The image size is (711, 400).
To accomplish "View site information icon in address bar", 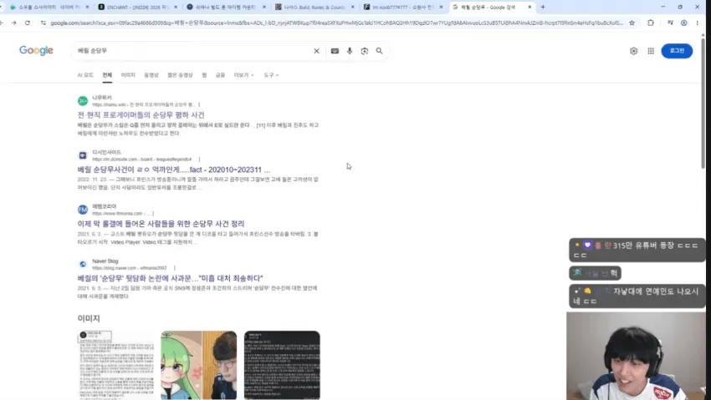I will coord(43,23).
